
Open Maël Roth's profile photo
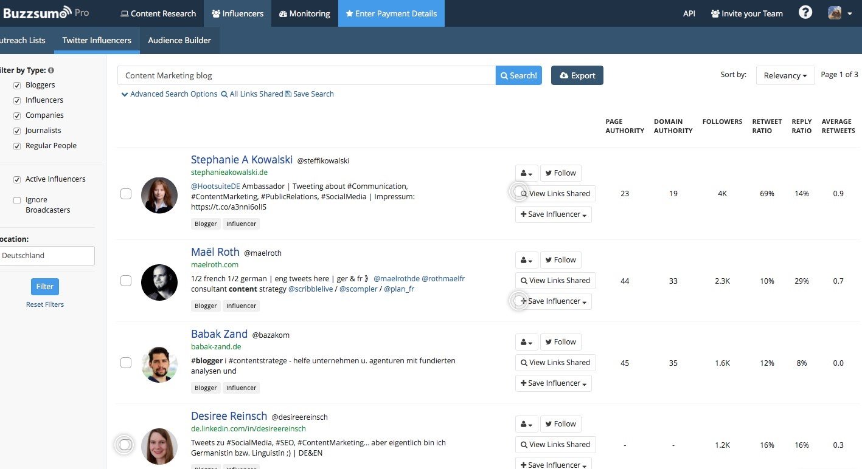click(x=159, y=282)
